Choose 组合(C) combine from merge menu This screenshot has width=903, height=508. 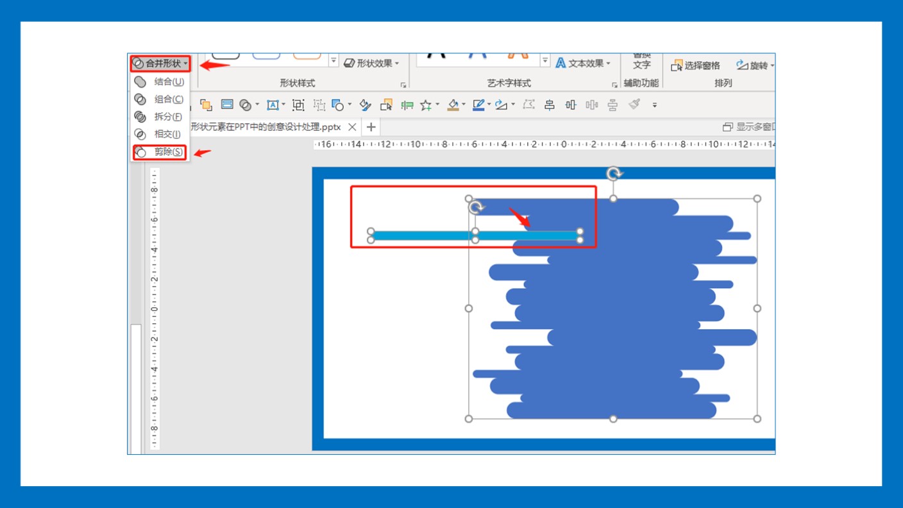coord(160,99)
